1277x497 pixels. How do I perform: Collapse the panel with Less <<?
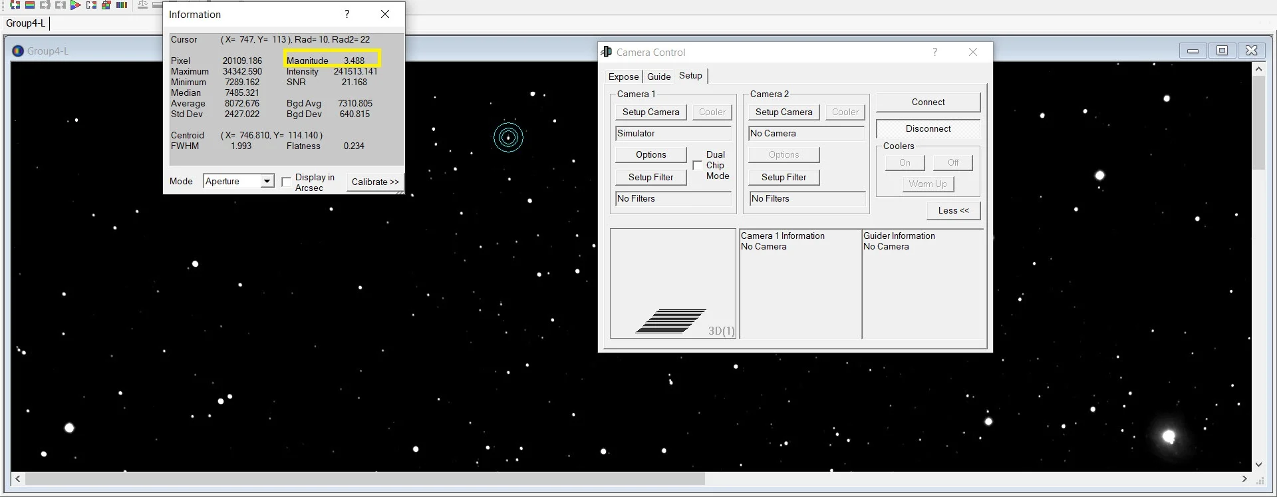pos(953,210)
